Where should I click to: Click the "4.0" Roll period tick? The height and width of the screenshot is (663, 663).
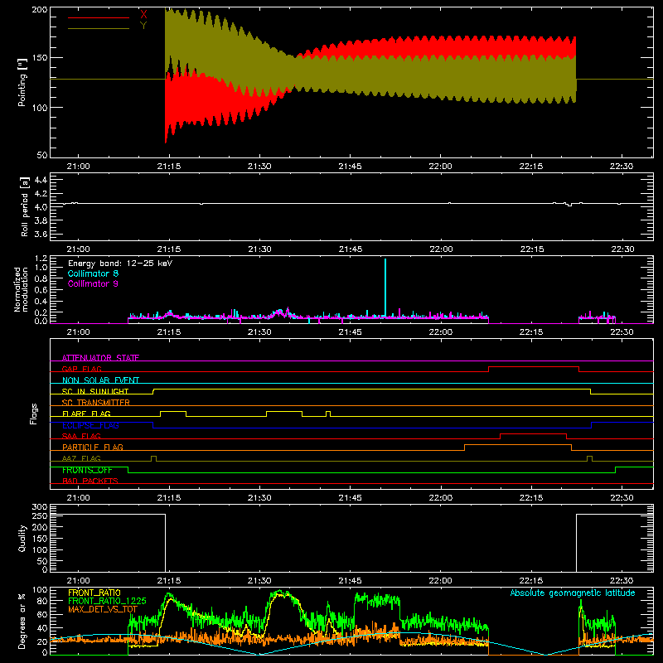pos(41,207)
